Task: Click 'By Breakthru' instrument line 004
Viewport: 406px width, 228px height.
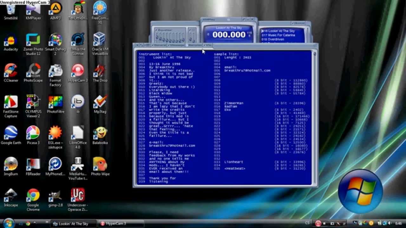Action: [161, 67]
